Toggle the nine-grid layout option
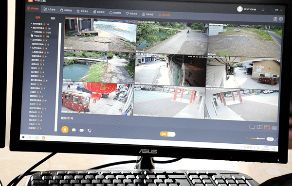Viewport: 292px width, 186px height. tap(267, 127)
